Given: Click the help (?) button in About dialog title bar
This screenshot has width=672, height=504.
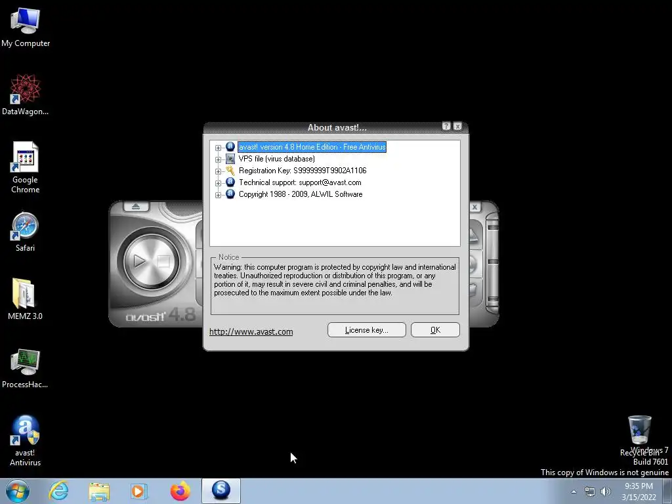Looking at the screenshot, I should tap(446, 126).
